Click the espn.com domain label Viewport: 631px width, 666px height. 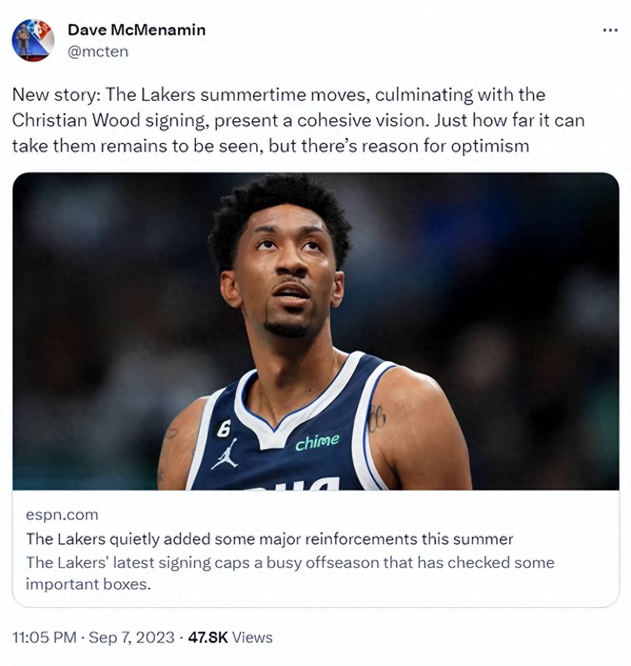[x=62, y=514]
